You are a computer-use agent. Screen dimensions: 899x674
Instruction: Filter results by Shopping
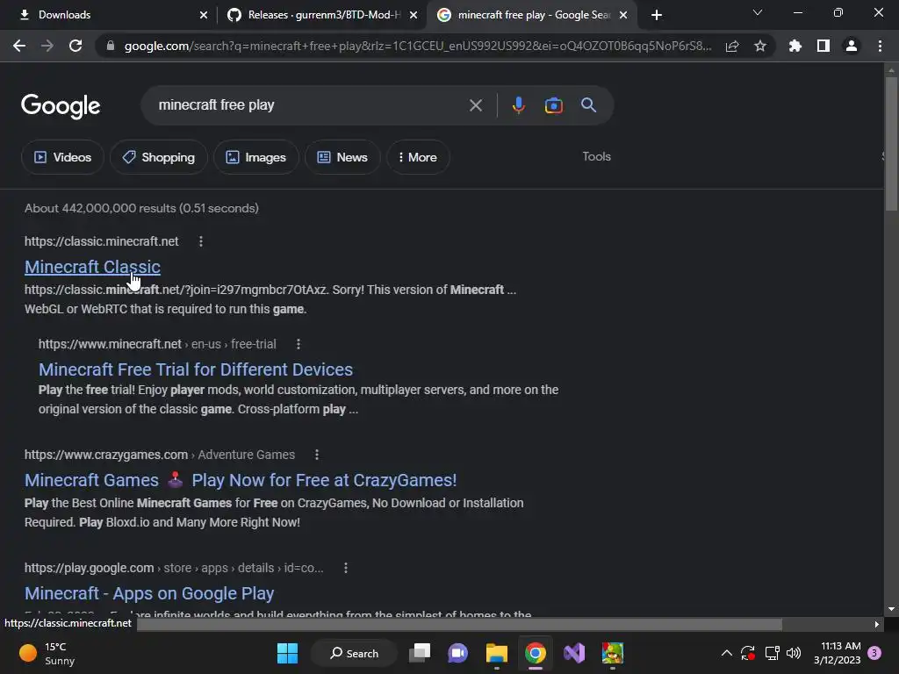tap(159, 157)
